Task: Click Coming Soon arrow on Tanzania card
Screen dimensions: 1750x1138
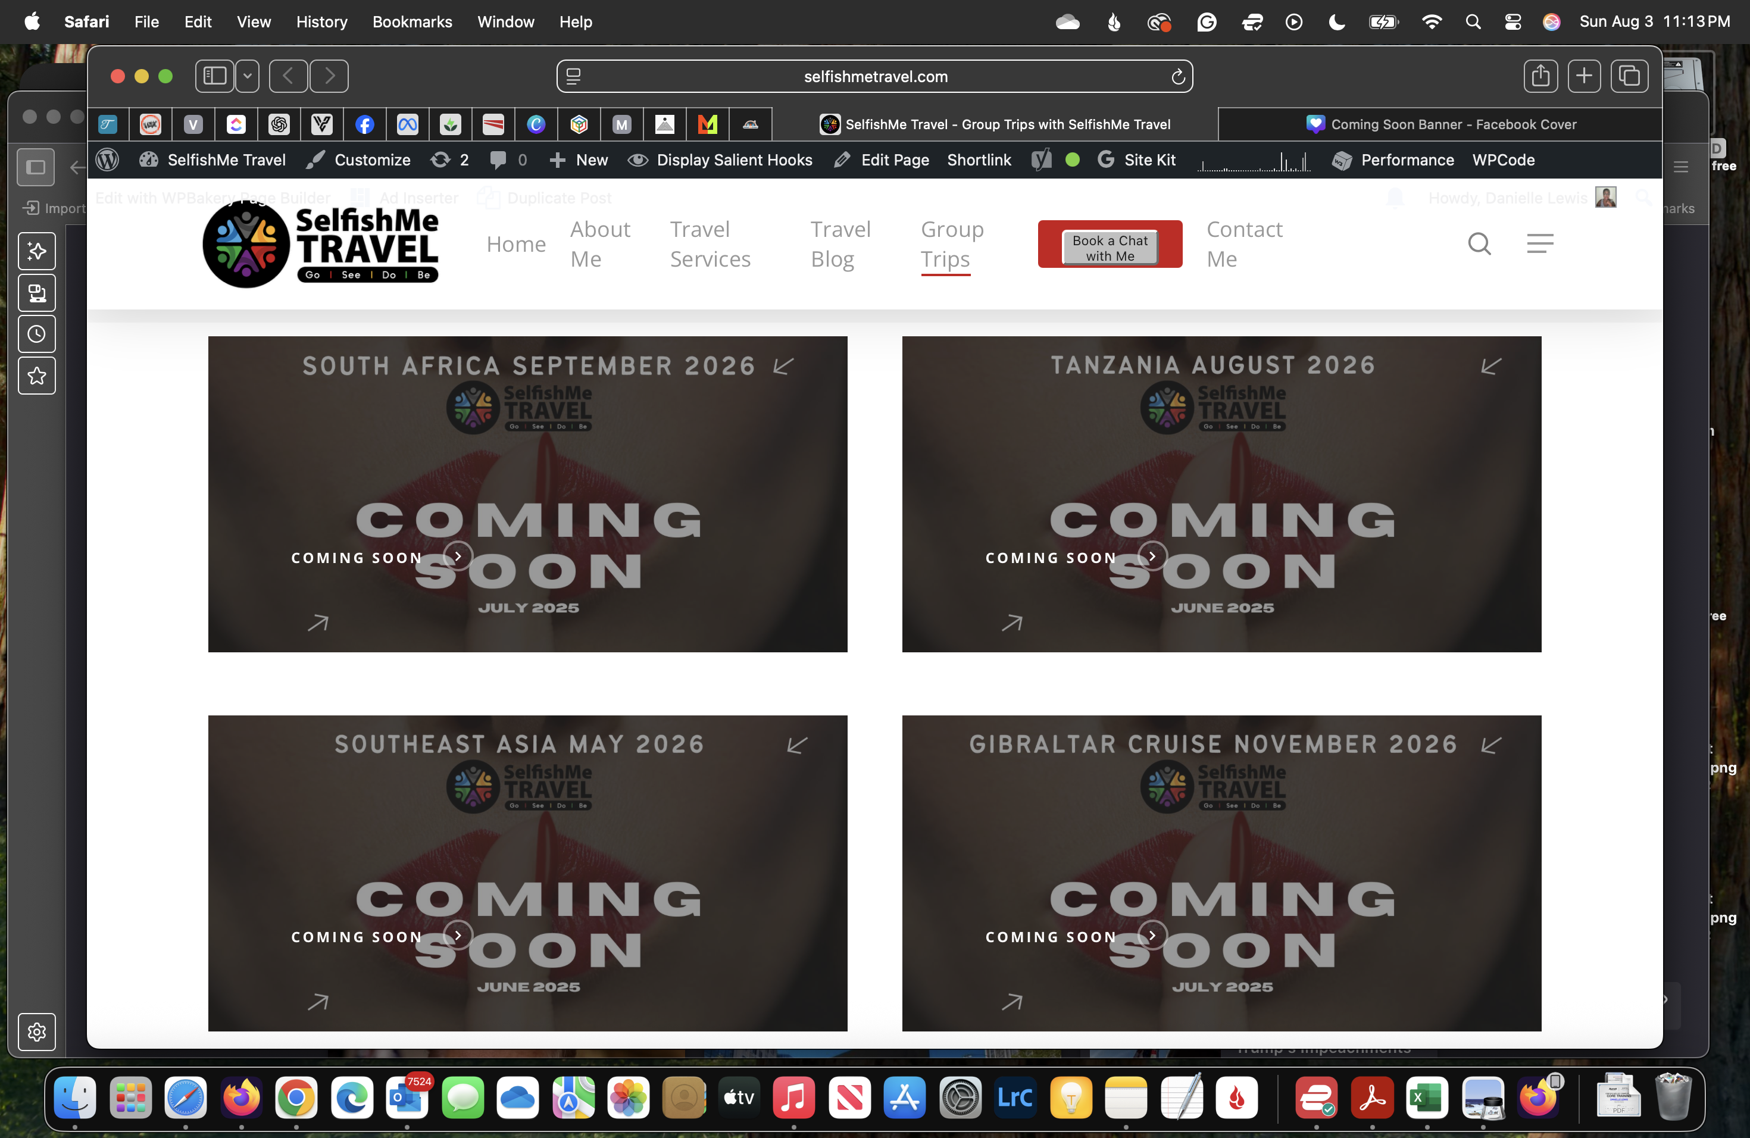Action: [1152, 557]
